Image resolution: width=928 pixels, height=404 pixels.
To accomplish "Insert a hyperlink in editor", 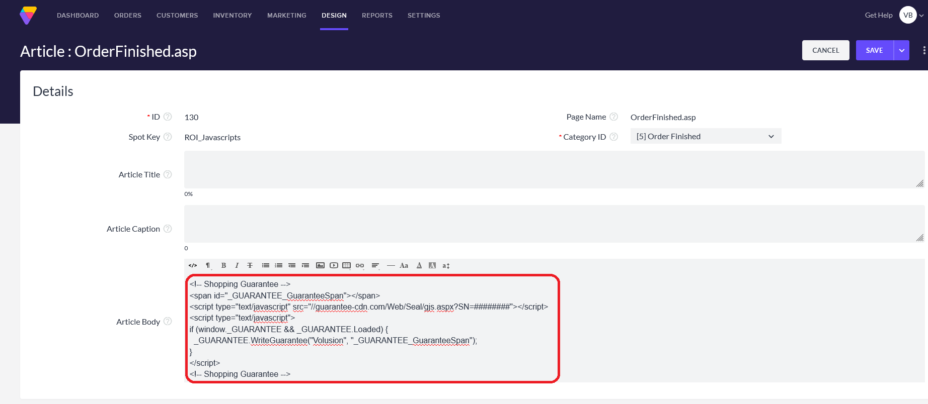I will click(360, 265).
